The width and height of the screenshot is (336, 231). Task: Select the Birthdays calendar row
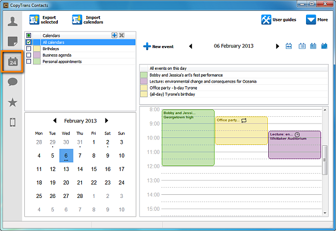[80, 49]
